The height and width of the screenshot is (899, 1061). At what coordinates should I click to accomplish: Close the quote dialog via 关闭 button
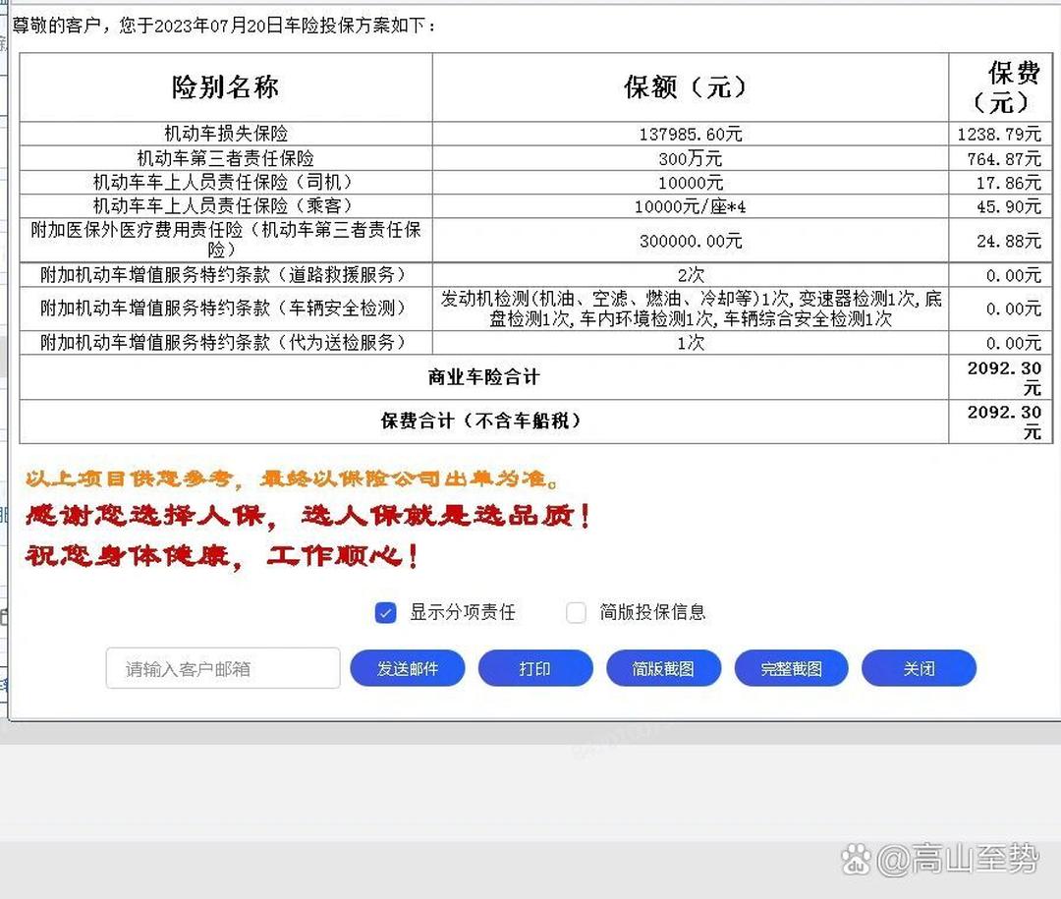coord(919,668)
